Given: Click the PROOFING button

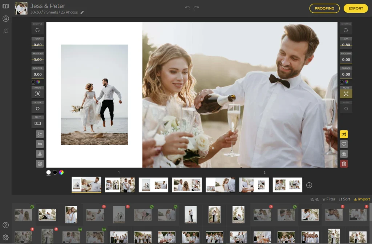Looking at the screenshot, I should tap(324, 8).
